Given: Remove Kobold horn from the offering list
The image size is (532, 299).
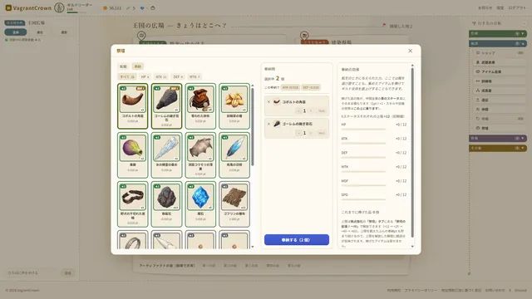Looking at the screenshot, I should point(268,101).
